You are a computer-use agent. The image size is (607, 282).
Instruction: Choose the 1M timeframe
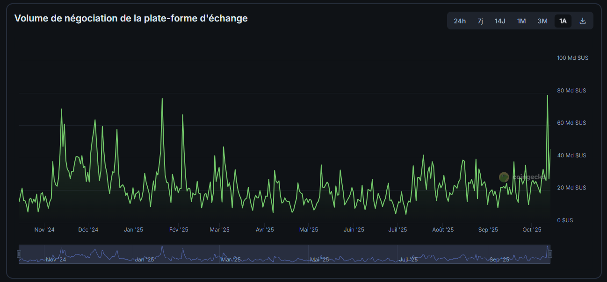click(521, 21)
